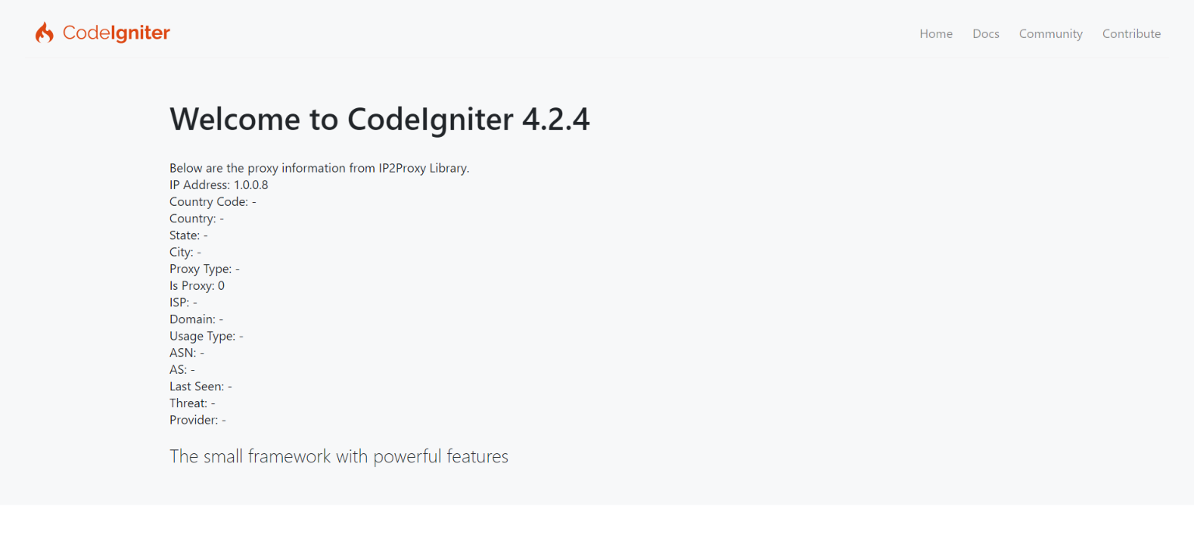1194x541 pixels.
Task: Click the Welcome to CodeIgniter 4.2.4 heading
Action: (380, 119)
